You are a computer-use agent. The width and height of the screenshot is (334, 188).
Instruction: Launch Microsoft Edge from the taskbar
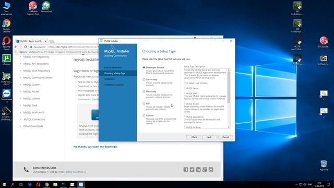pos(30,184)
